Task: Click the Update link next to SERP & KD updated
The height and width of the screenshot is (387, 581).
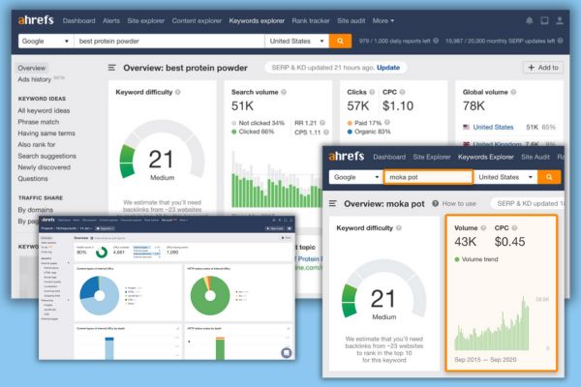Action: click(388, 68)
